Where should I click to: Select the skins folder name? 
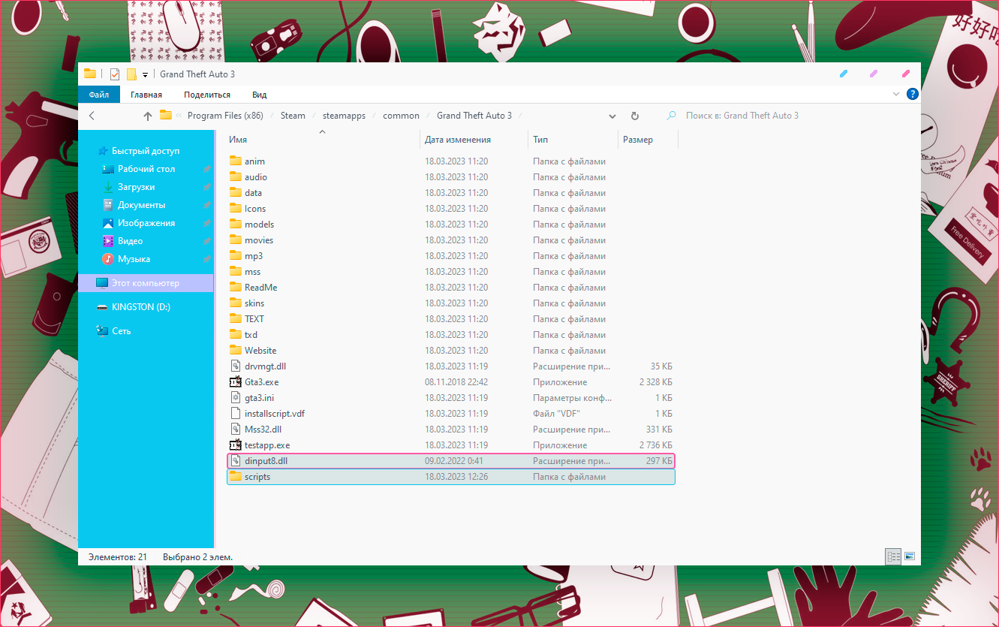254,303
